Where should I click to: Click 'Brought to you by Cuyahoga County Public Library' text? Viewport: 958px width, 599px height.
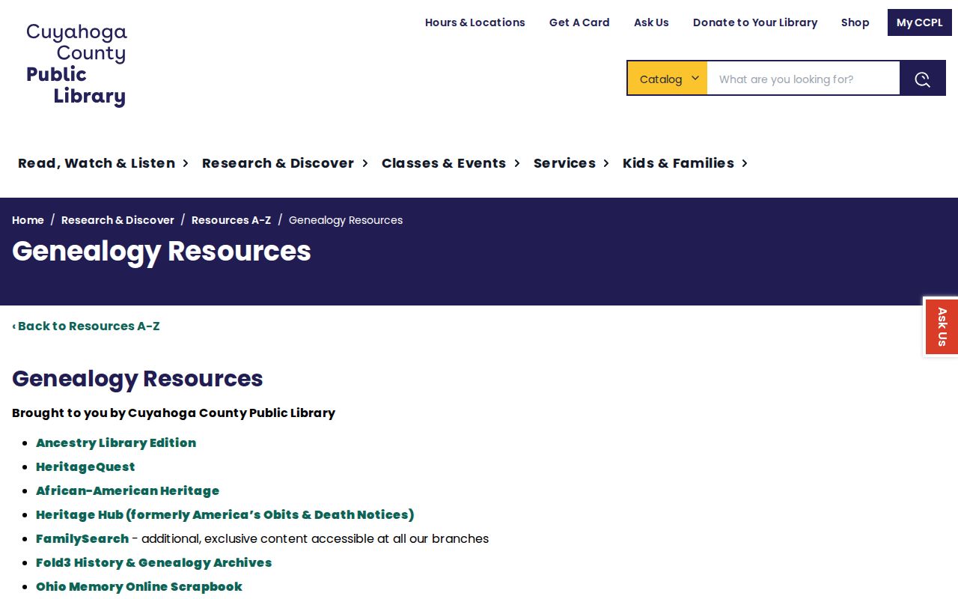point(174,413)
